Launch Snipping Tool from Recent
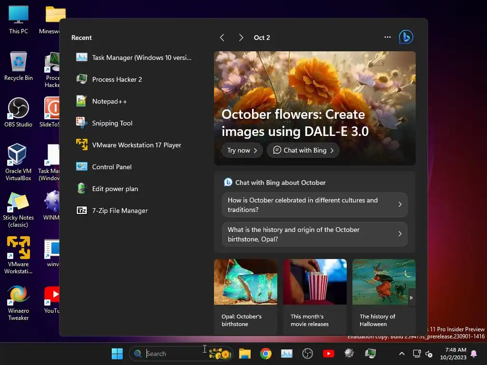This screenshot has width=487, height=365. [x=134, y=123]
